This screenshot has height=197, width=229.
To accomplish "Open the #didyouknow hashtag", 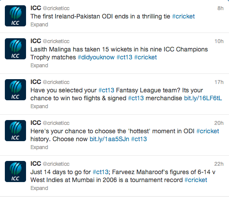I will pos(96,57).
